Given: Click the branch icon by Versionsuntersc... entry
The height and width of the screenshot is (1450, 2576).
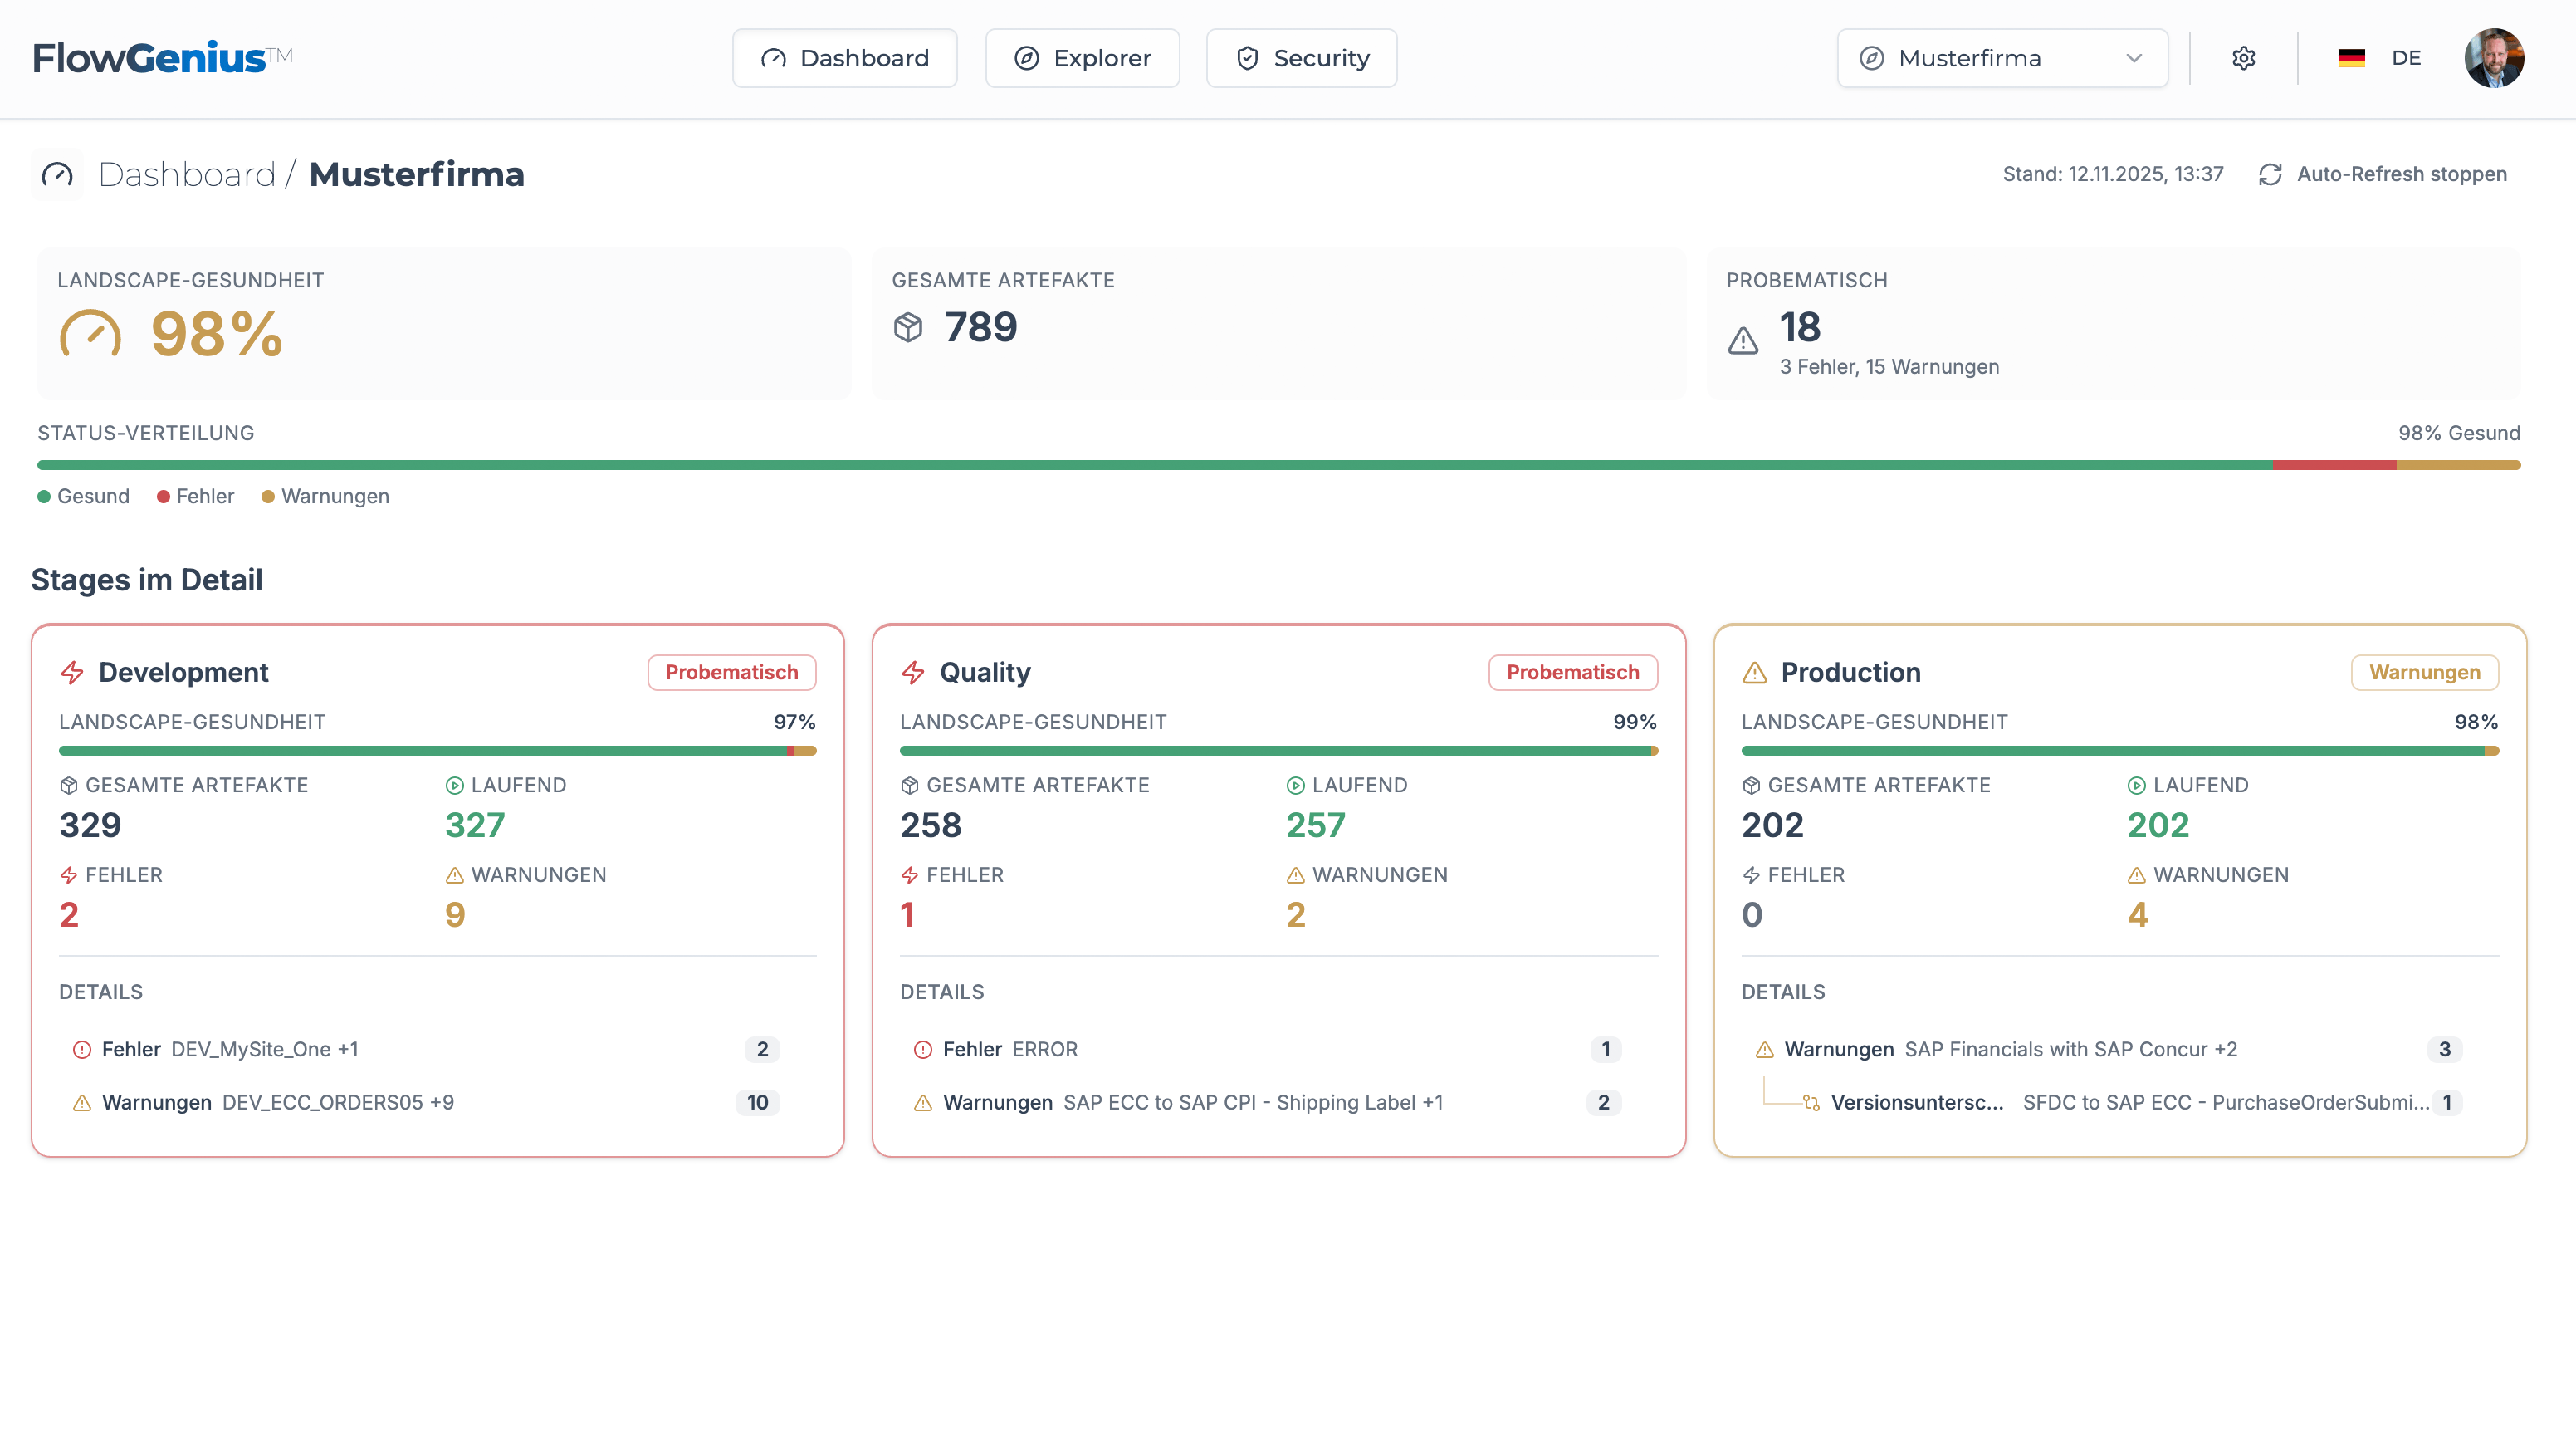Looking at the screenshot, I should point(1811,1103).
